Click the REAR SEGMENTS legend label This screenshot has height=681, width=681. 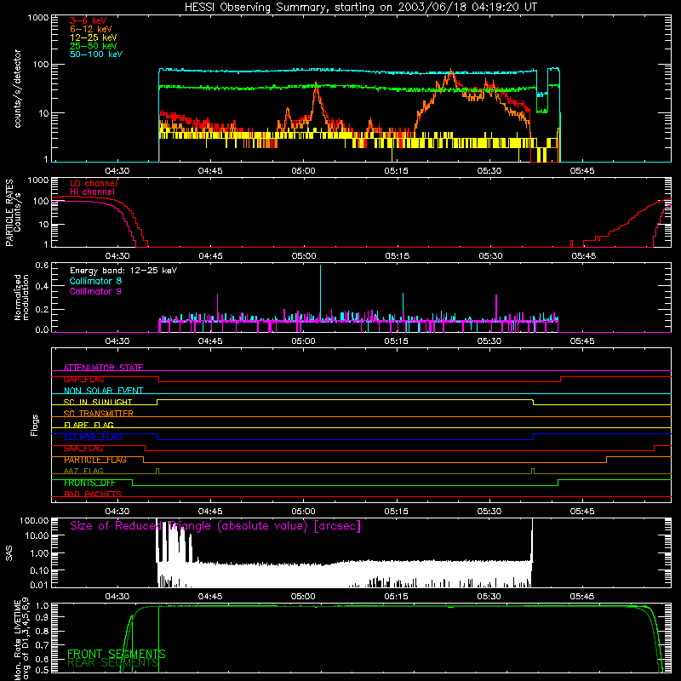(x=113, y=662)
